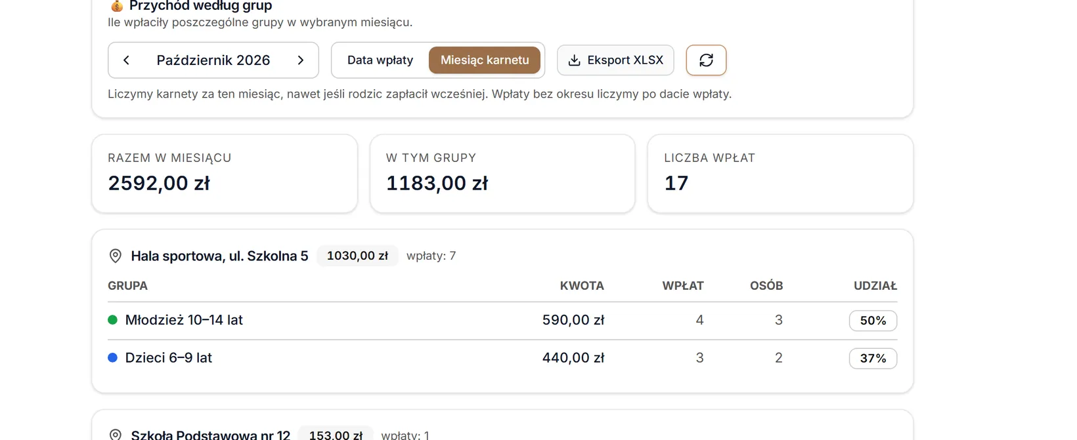
Task: Click the KWOTA column header
Action: [582, 286]
